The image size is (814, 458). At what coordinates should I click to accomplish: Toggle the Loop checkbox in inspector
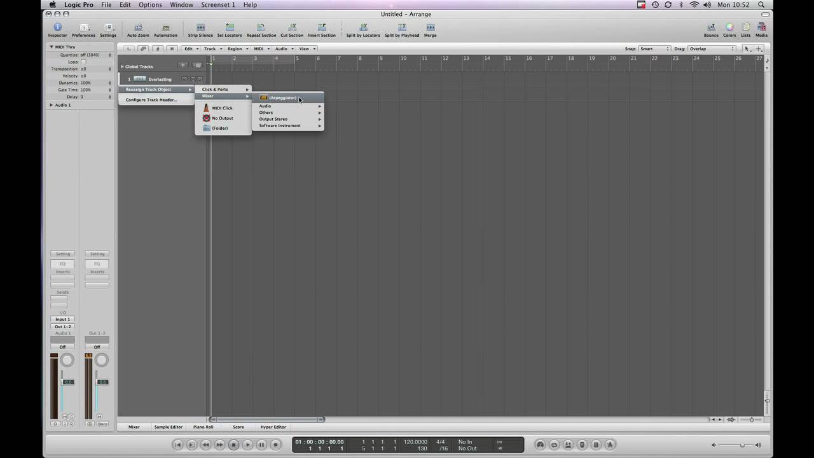(x=83, y=62)
